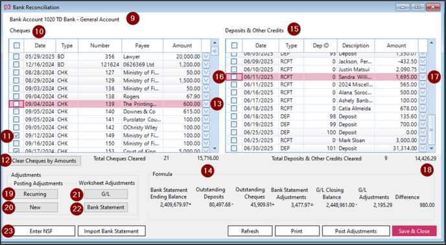Select the Jackson, Per... -432.50 row
Image resolution: width=446 pixels, height=245 pixels.
click(327, 61)
